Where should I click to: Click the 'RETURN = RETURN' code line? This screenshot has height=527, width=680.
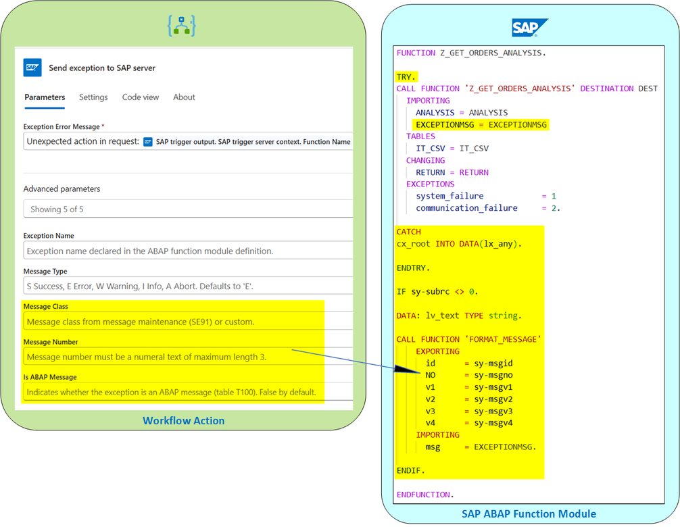coord(452,172)
